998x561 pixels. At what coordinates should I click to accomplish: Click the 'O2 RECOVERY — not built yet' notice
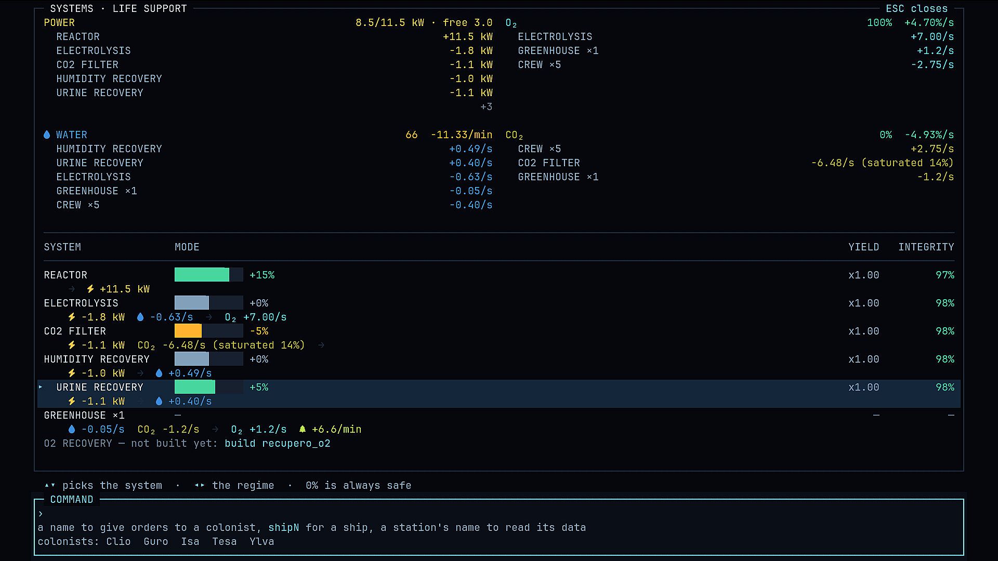[x=131, y=443]
